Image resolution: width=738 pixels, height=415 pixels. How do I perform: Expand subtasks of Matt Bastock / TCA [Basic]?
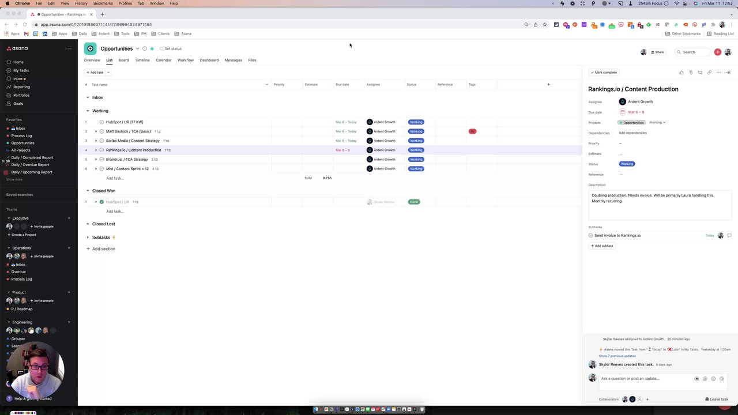pyautogui.click(x=96, y=131)
